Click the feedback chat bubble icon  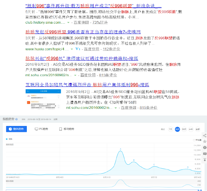pos(205,154)
